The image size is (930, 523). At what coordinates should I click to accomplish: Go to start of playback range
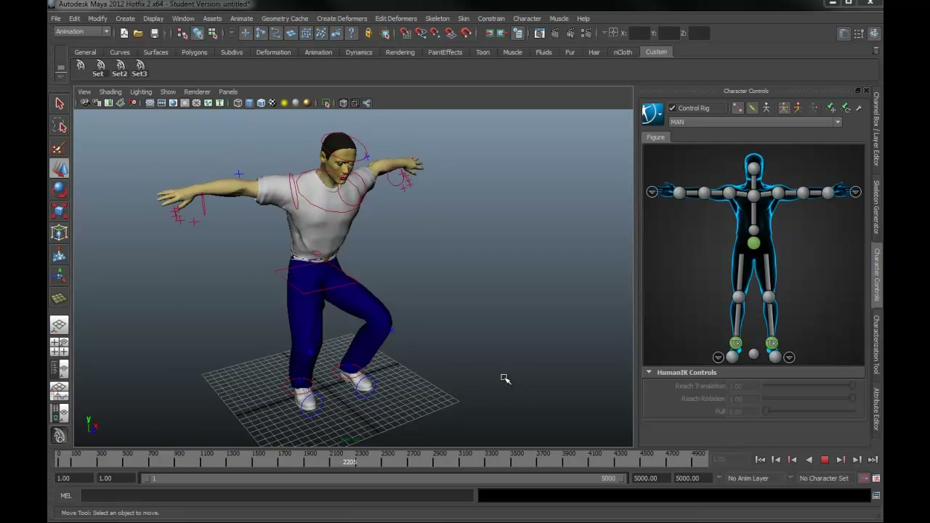[x=760, y=460]
